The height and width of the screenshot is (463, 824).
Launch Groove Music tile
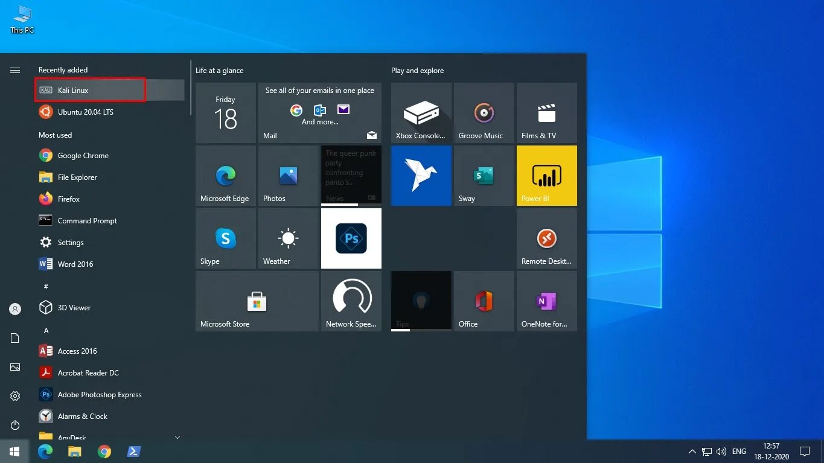click(484, 113)
